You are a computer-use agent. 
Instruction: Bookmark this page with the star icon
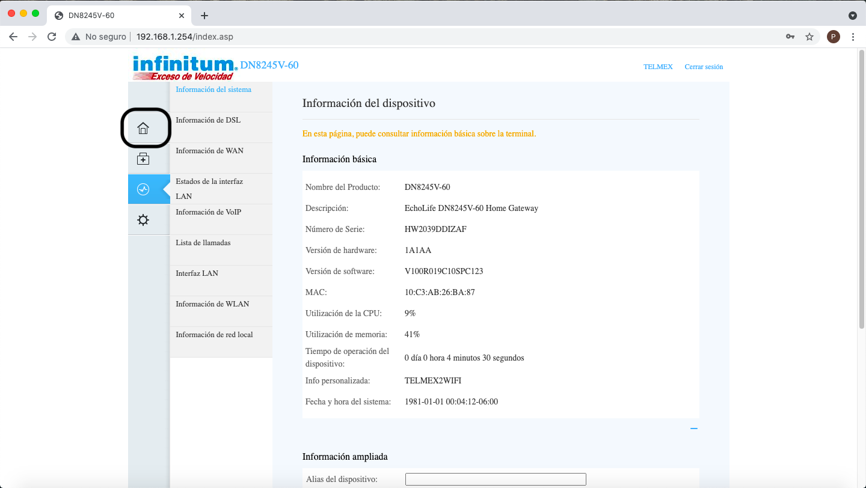809,36
